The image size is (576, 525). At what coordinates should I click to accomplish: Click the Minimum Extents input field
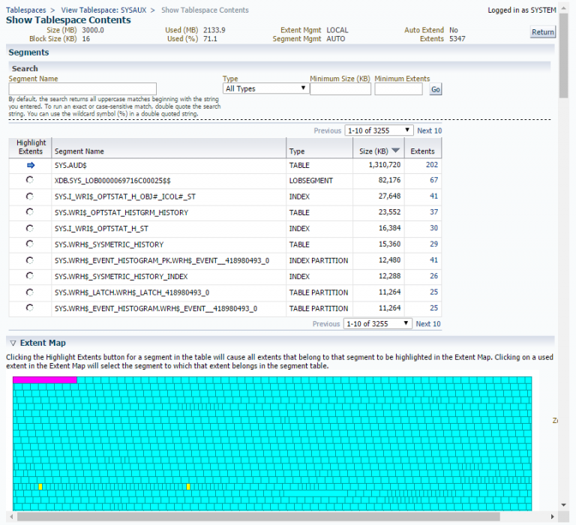point(398,89)
